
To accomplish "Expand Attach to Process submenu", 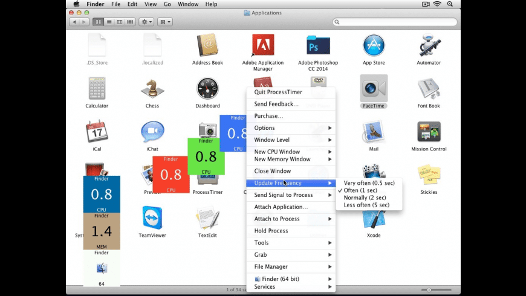I will coord(291,219).
